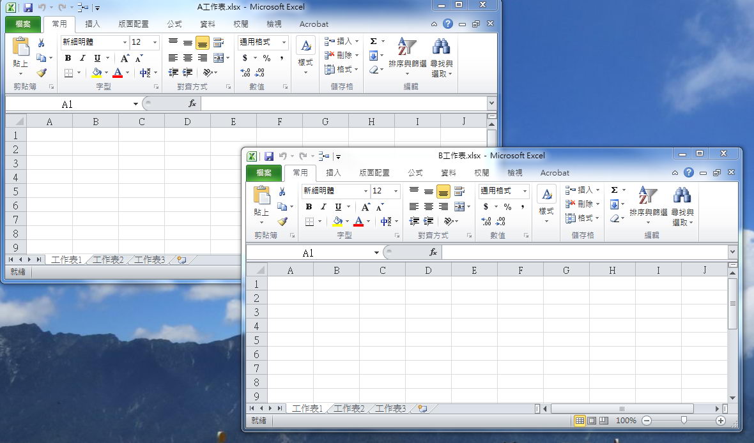Image resolution: width=754 pixels, height=443 pixels.
Task: Click Cut scissors icon in A工作表 window
Action: tap(42, 43)
